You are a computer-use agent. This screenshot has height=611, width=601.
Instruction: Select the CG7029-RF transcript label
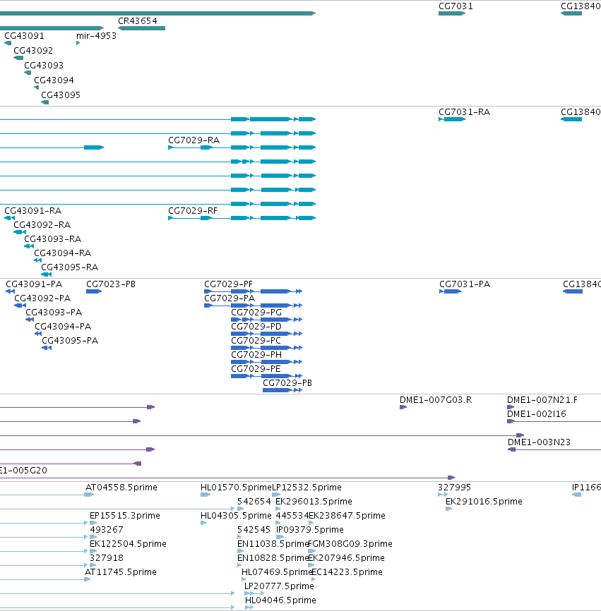pyautogui.click(x=193, y=211)
